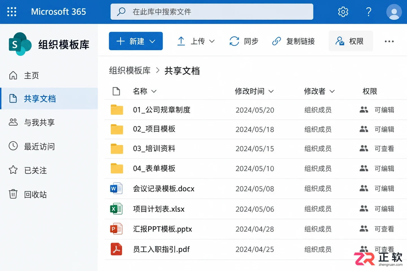Open the 02_项目模板 folder name
Screen dimensions: 407x271
(x=154, y=129)
